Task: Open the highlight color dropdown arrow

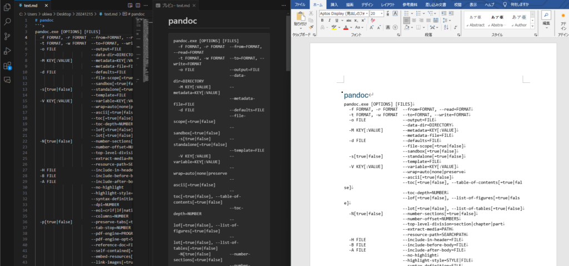Action: pos(340,27)
